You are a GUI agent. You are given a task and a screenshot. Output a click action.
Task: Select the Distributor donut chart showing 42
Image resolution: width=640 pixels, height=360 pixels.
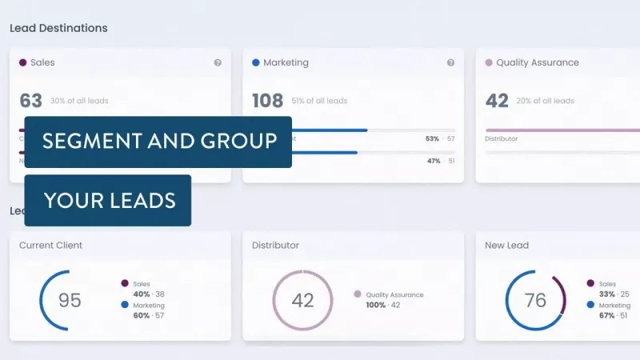point(302,301)
